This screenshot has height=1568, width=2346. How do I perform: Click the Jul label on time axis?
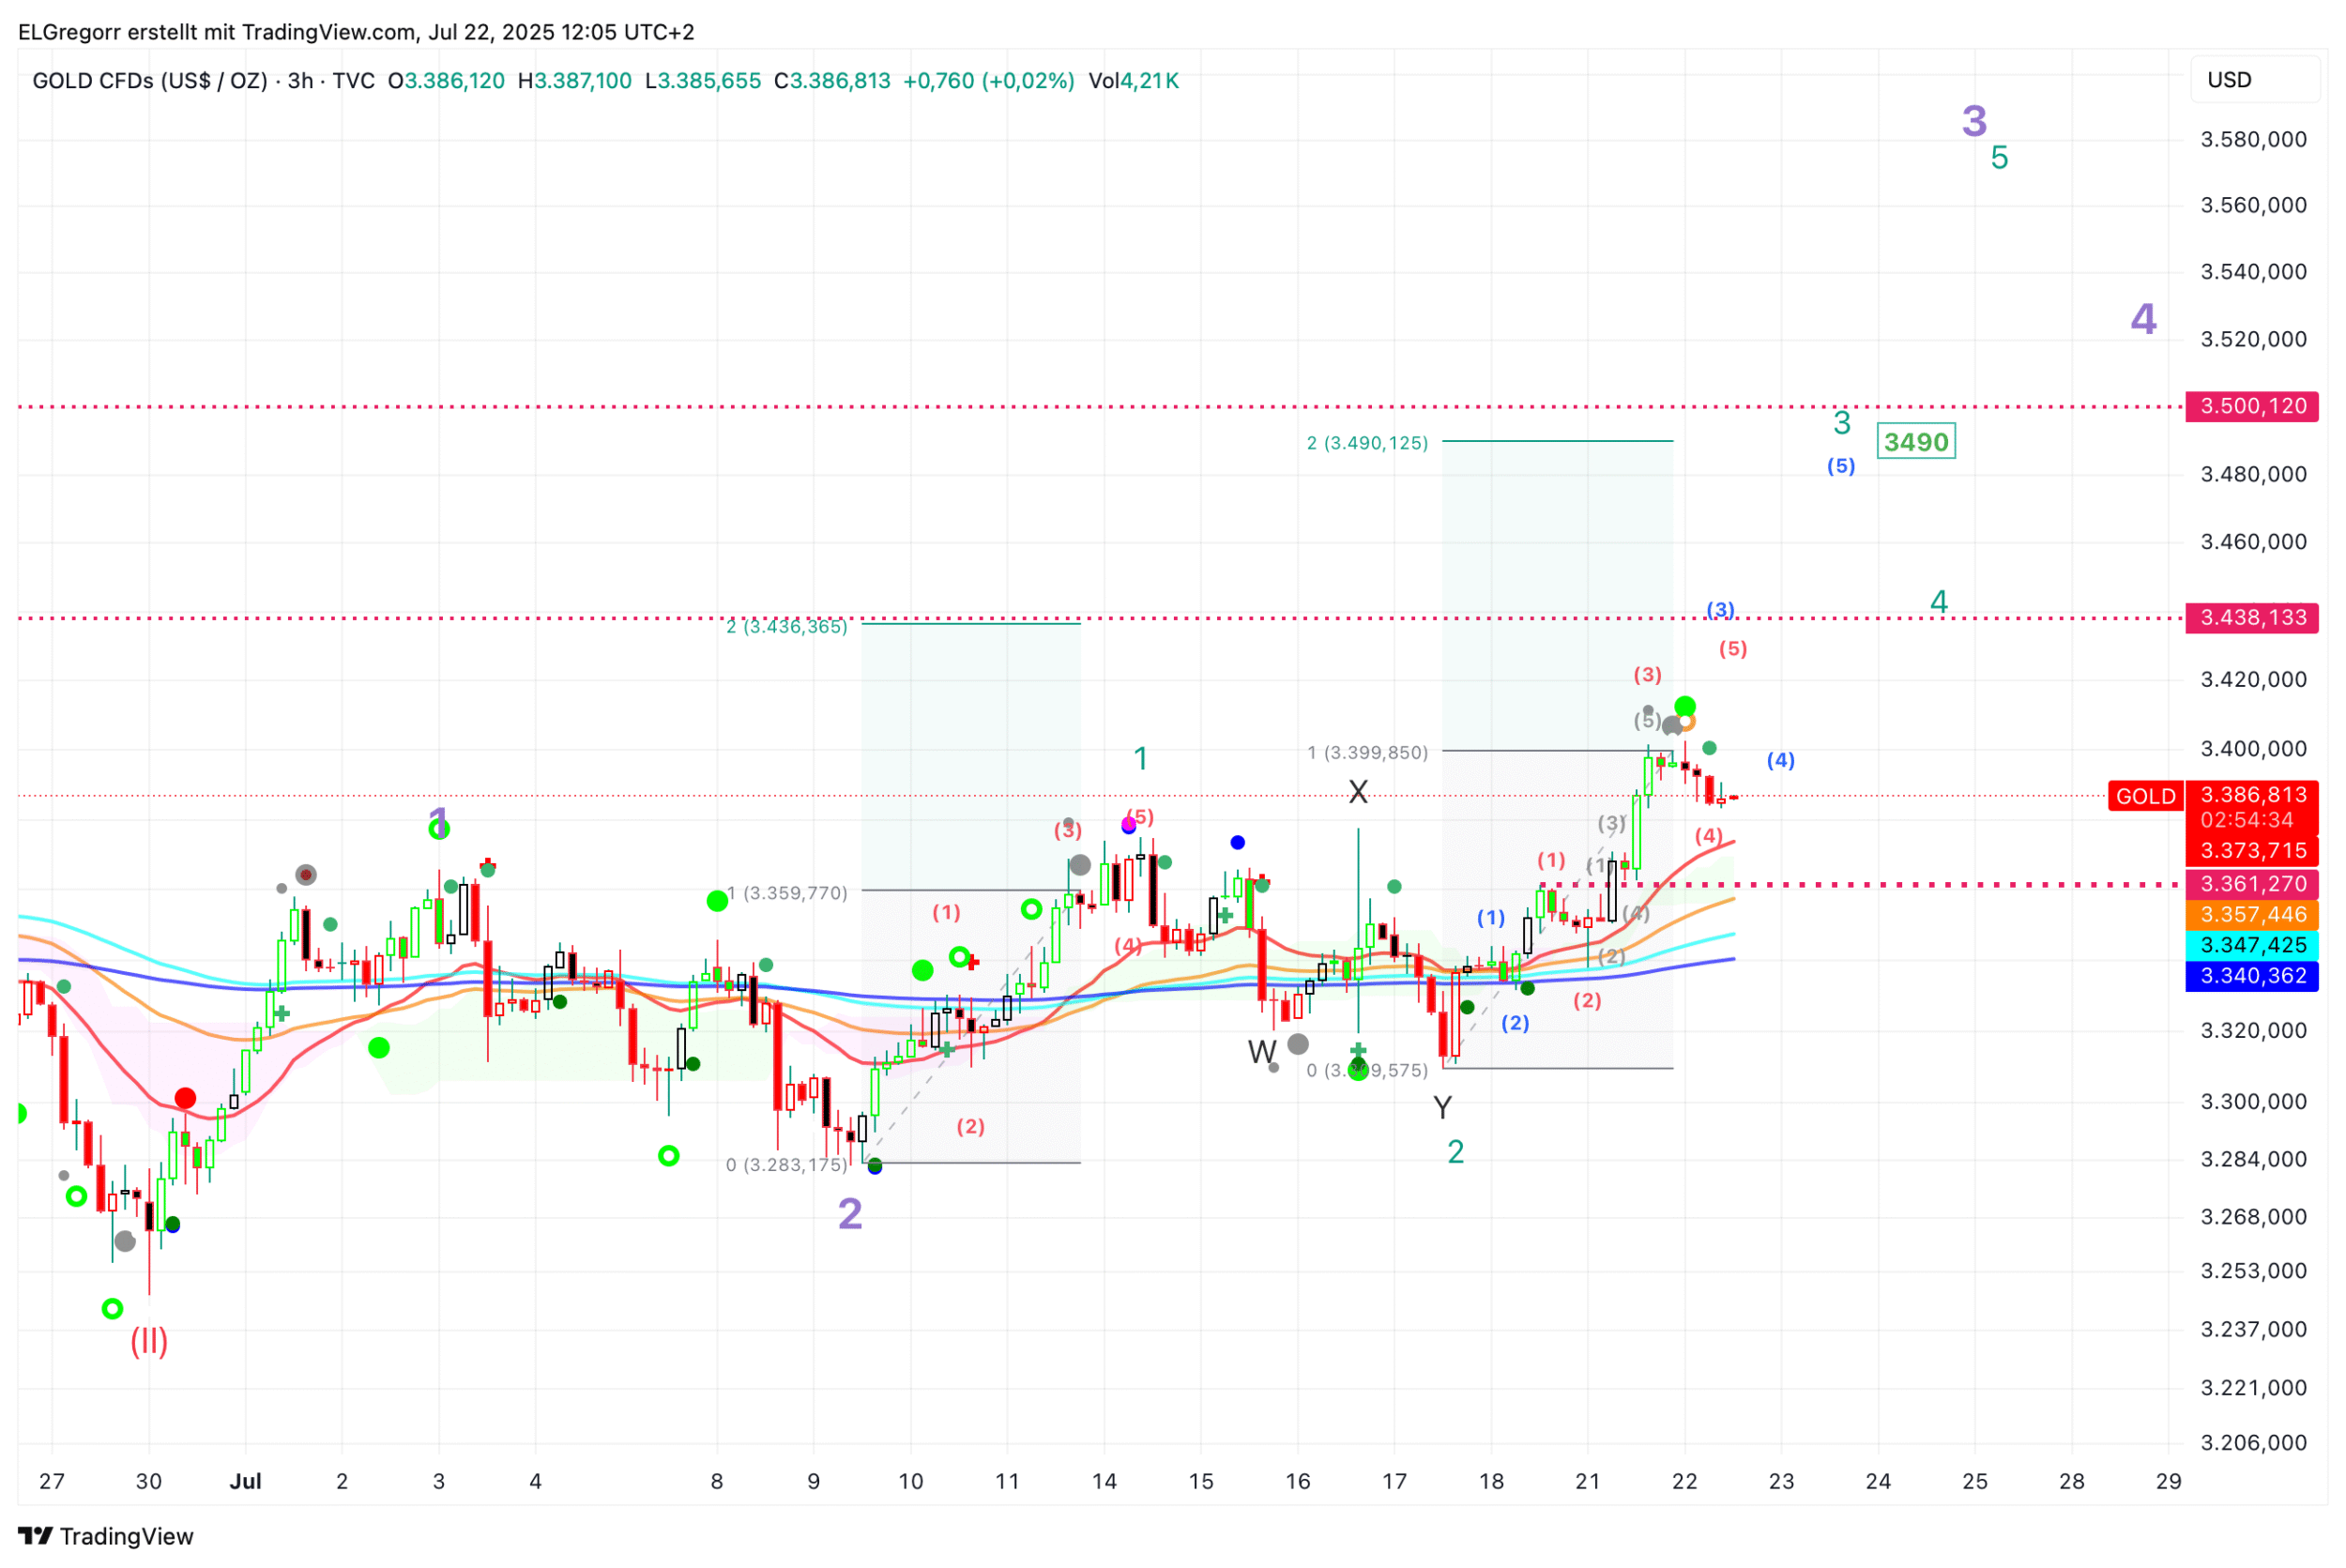245,1482
